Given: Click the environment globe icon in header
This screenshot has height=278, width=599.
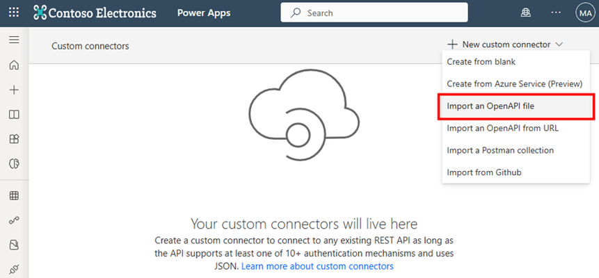Looking at the screenshot, I should (x=526, y=13).
